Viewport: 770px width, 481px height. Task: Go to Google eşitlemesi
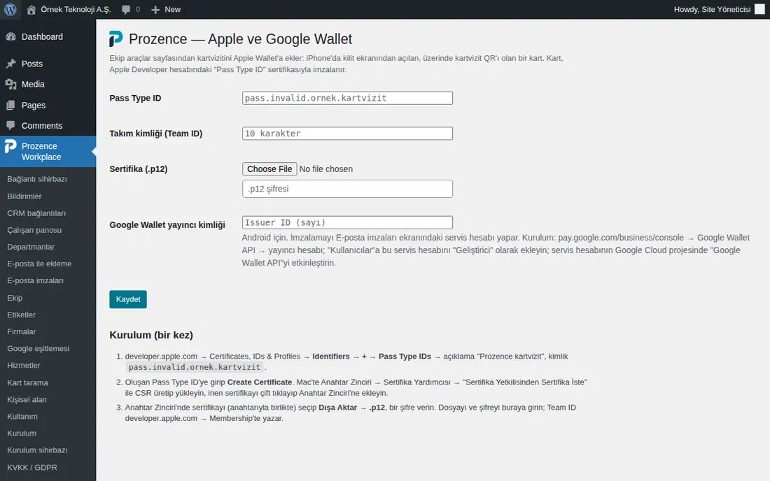[x=38, y=349]
